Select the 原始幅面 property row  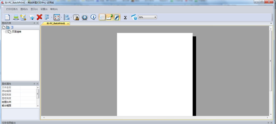click(19, 91)
